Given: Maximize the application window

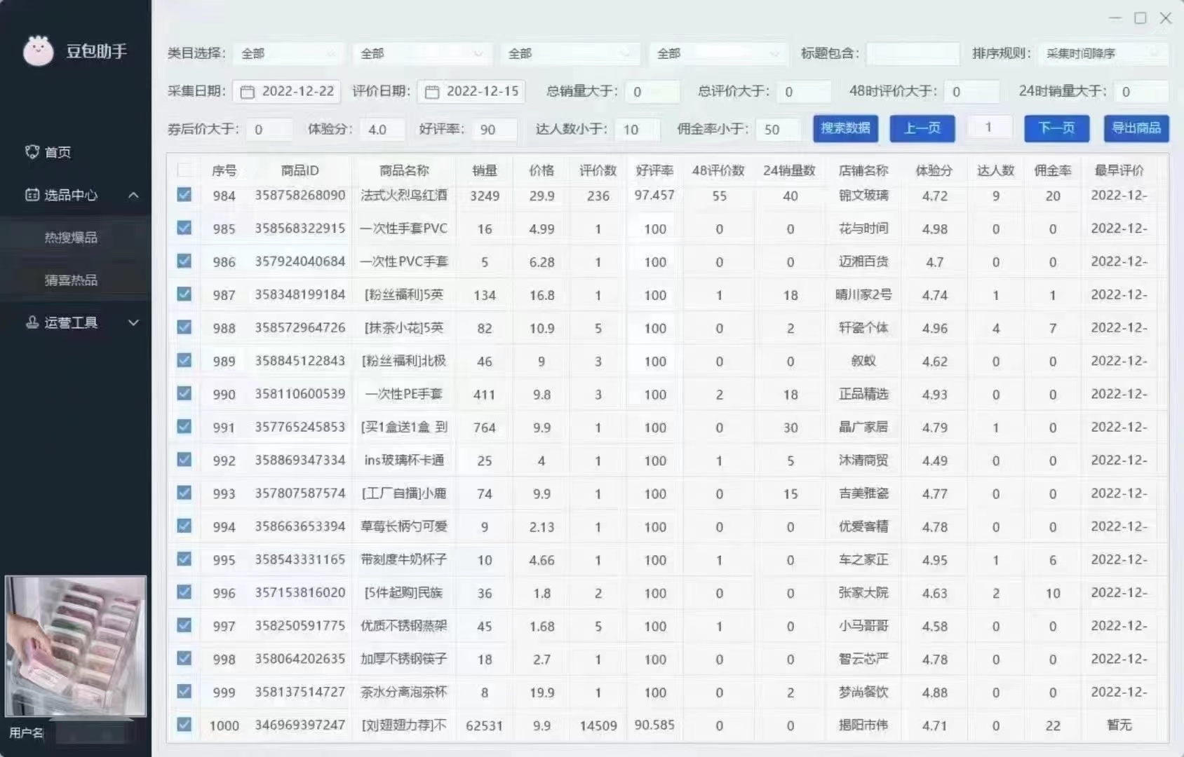Looking at the screenshot, I should pos(1141,18).
